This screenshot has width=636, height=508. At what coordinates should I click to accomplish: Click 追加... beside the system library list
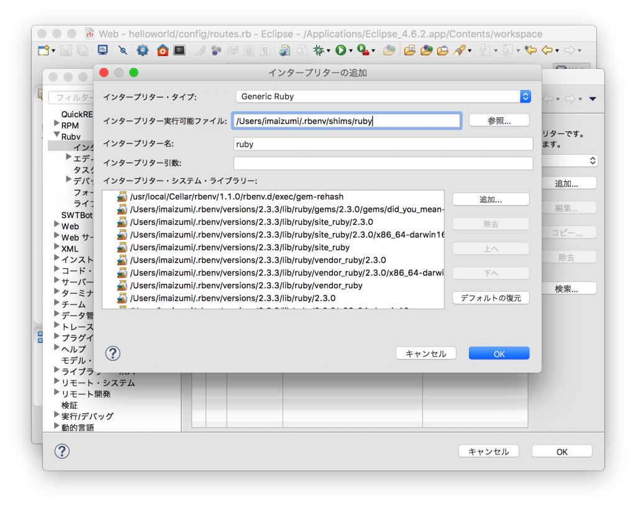(x=491, y=199)
